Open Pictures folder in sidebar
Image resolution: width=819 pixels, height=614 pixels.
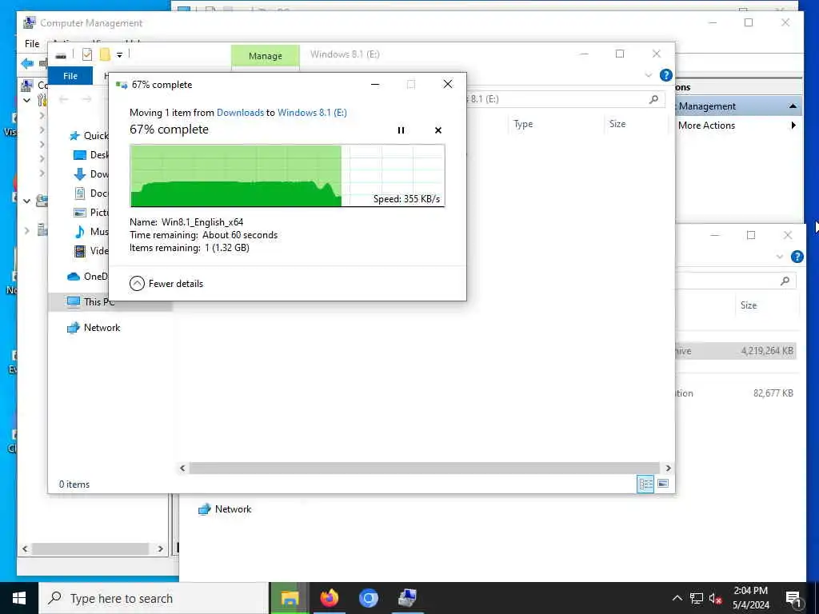click(91, 213)
